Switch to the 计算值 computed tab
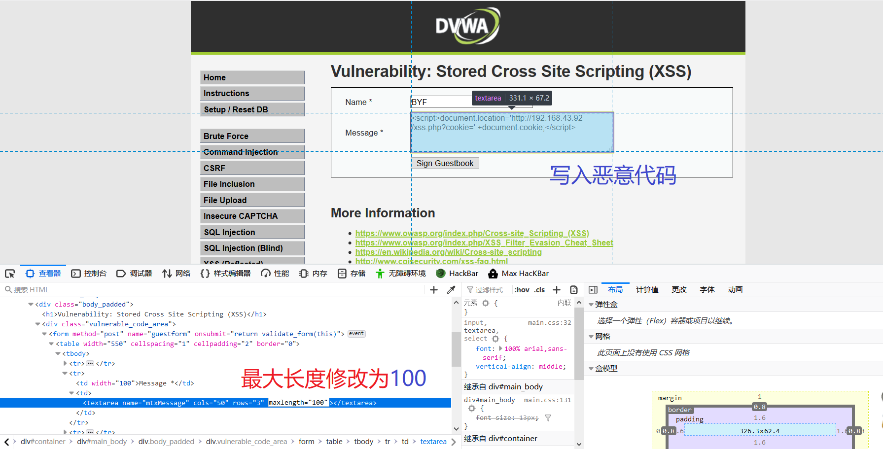Viewport: 883px width, 449px height. pyautogui.click(x=647, y=290)
